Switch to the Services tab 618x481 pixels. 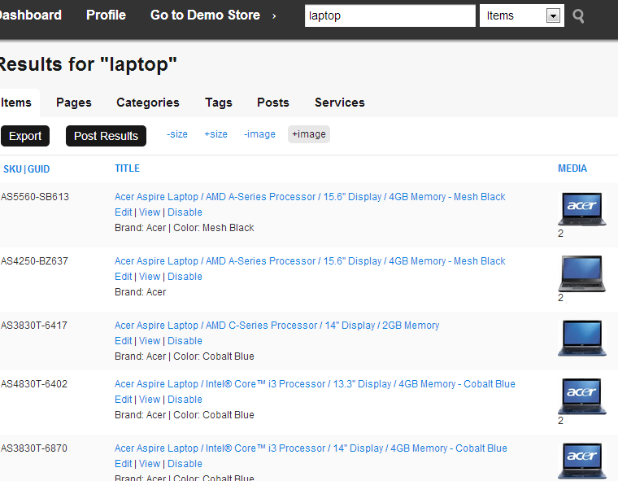tap(340, 103)
